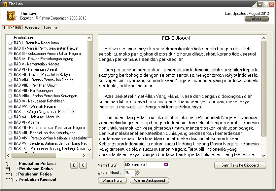This screenshot has height=191, width=276.
Task: Click tree vertical scrollbar thumb
Action: tap(89, 89)
